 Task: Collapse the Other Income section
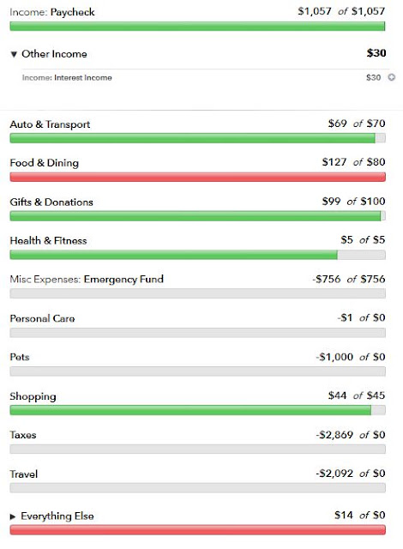(x=14, y=54)
